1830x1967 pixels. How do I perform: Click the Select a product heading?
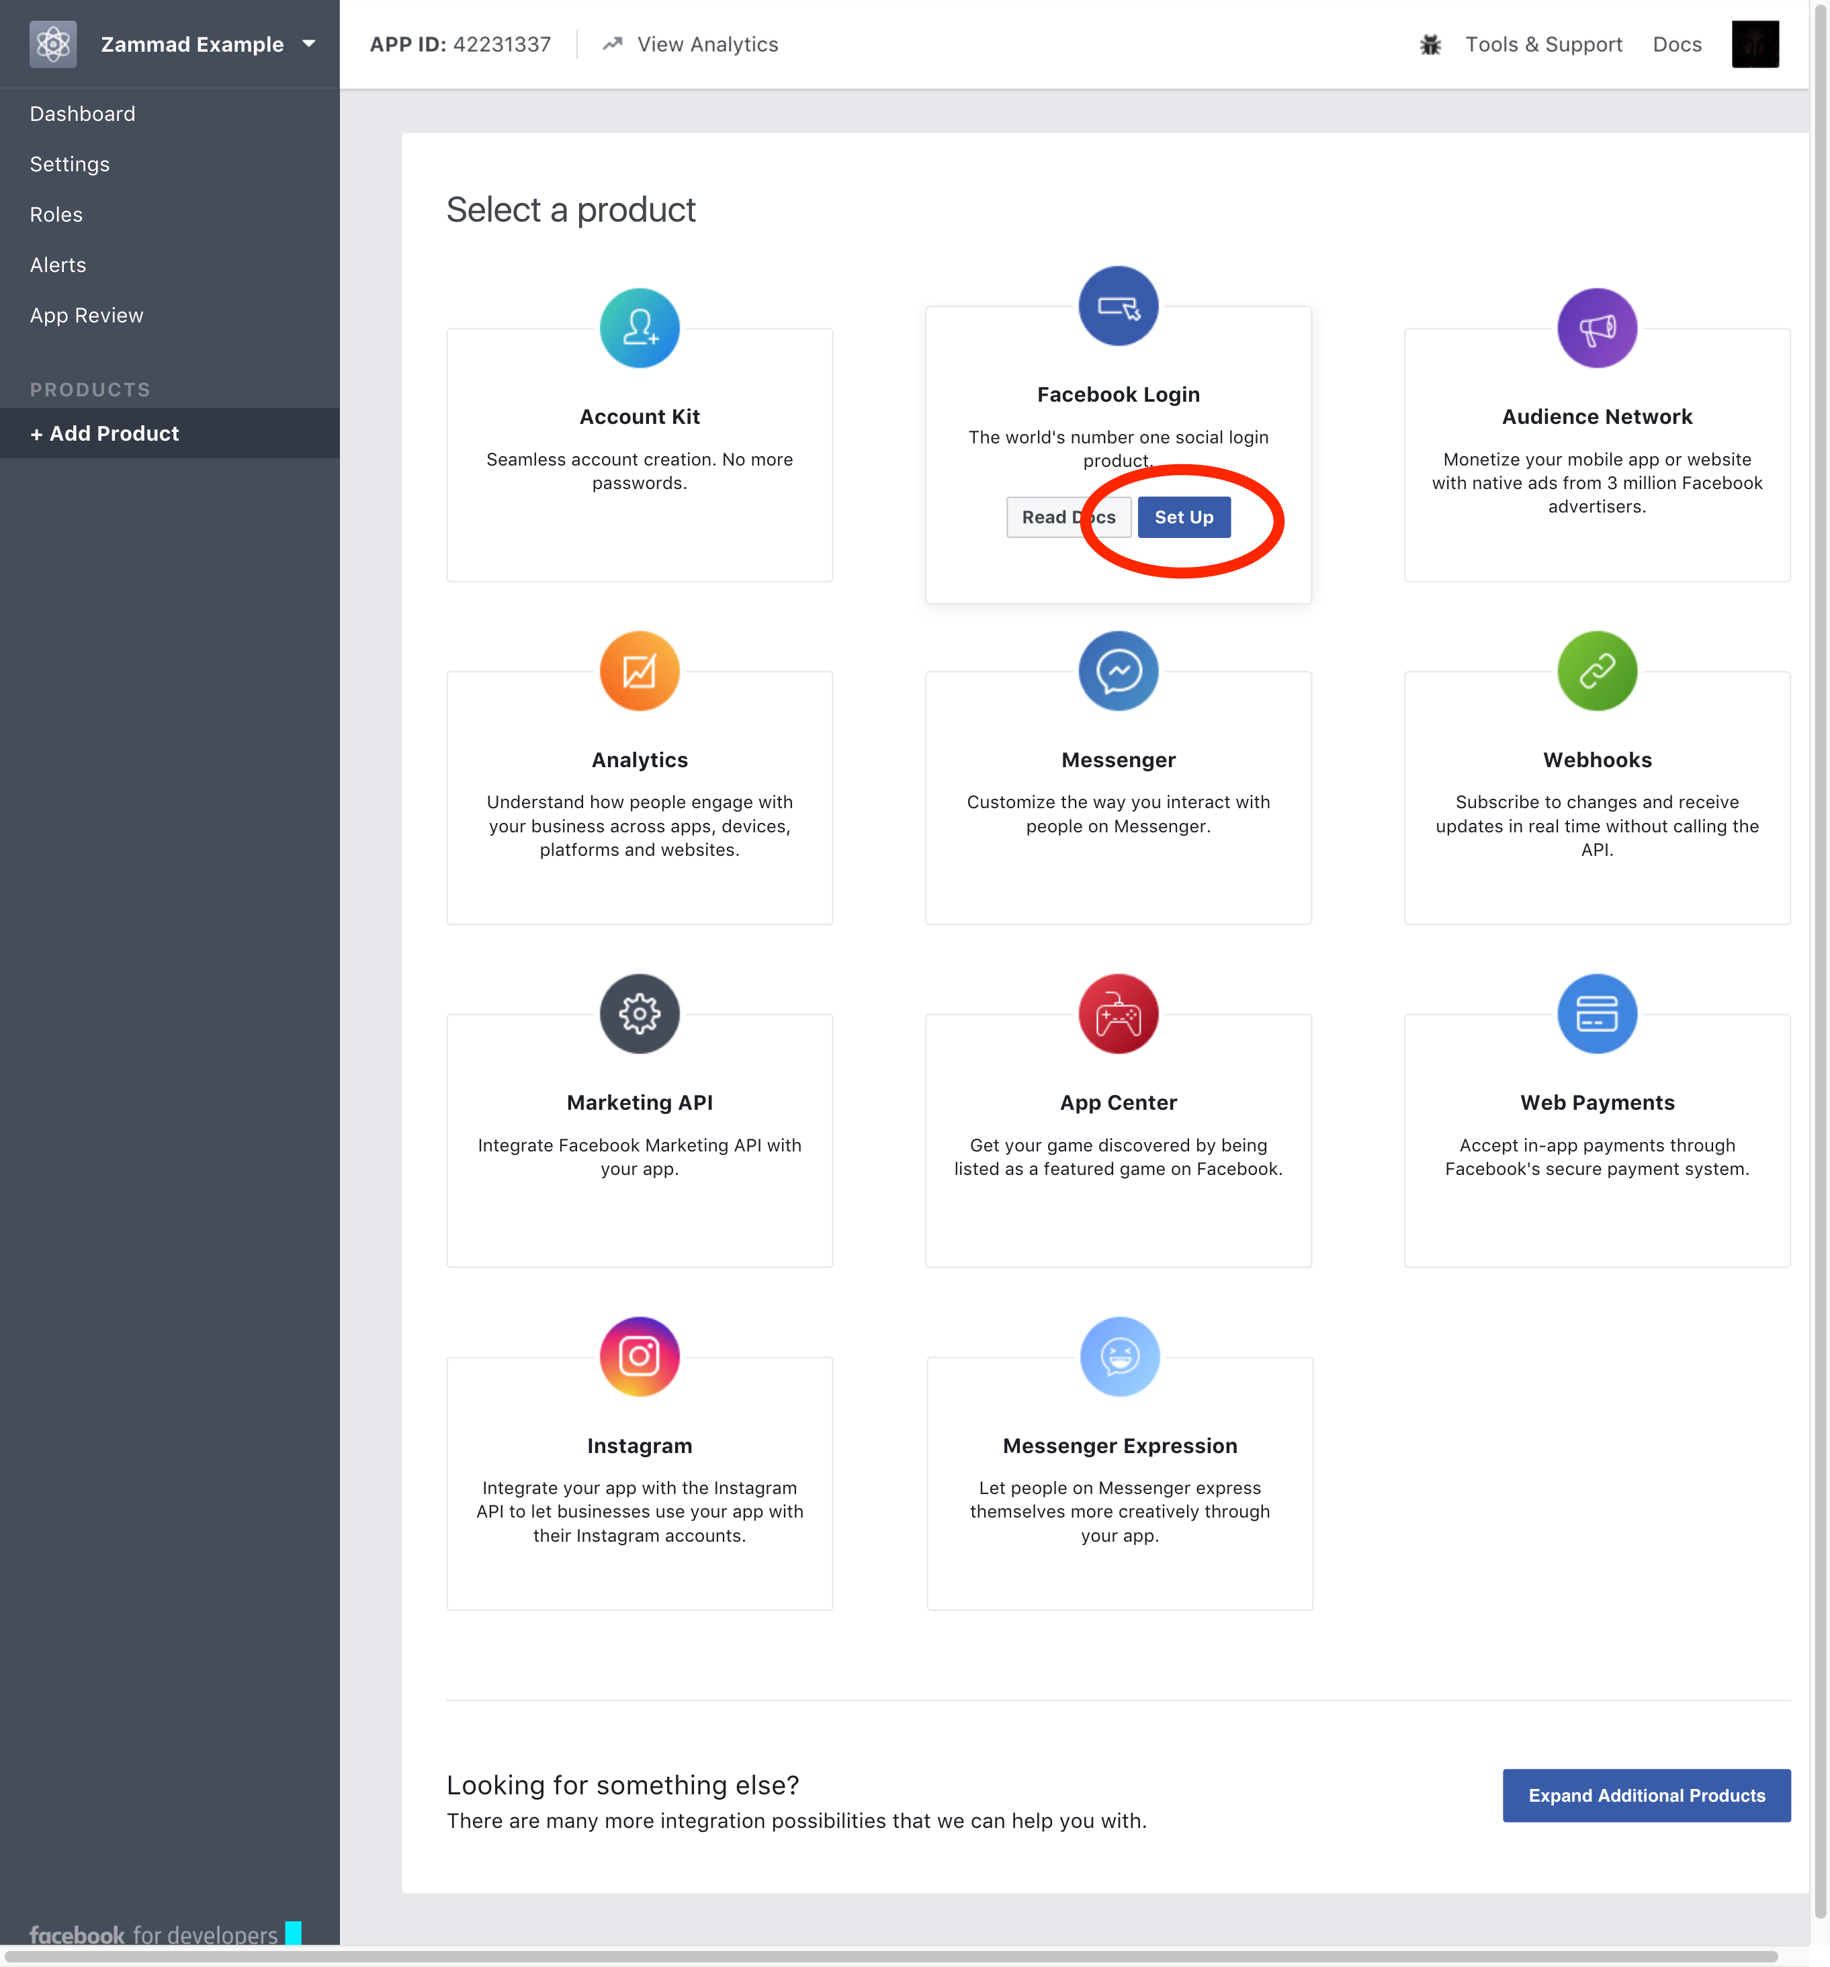[571, 210]
